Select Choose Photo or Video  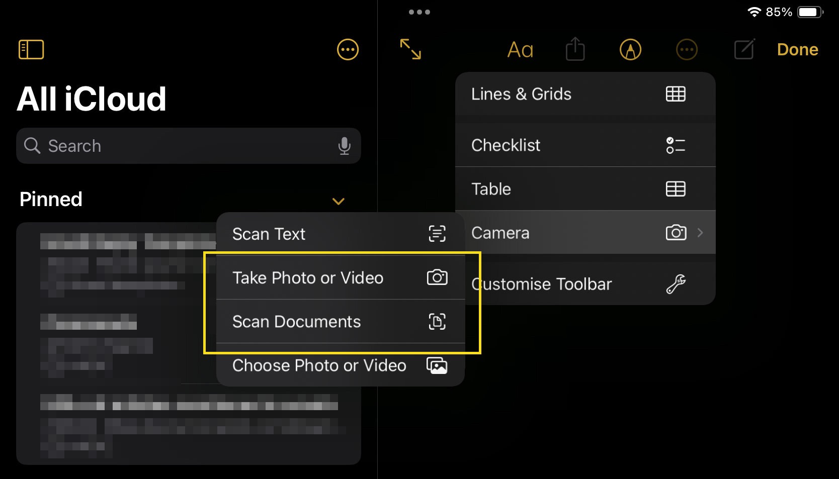coord(341,365)
